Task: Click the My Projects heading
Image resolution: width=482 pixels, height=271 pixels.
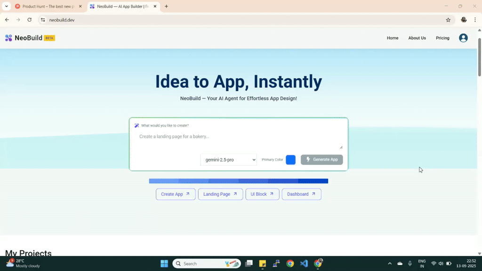Action: (x=28, y=253)
